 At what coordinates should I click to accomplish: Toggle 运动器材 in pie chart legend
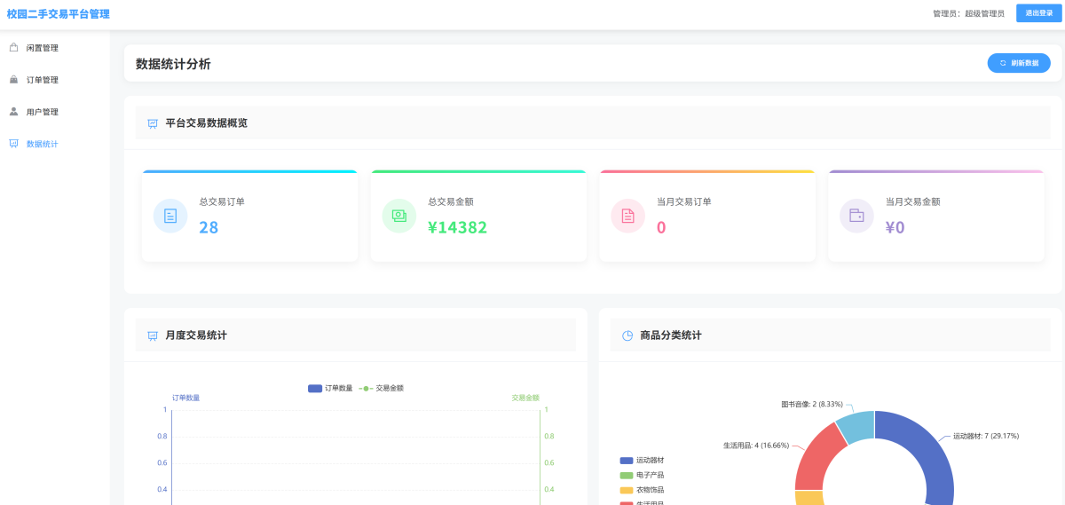pos(642,460)
